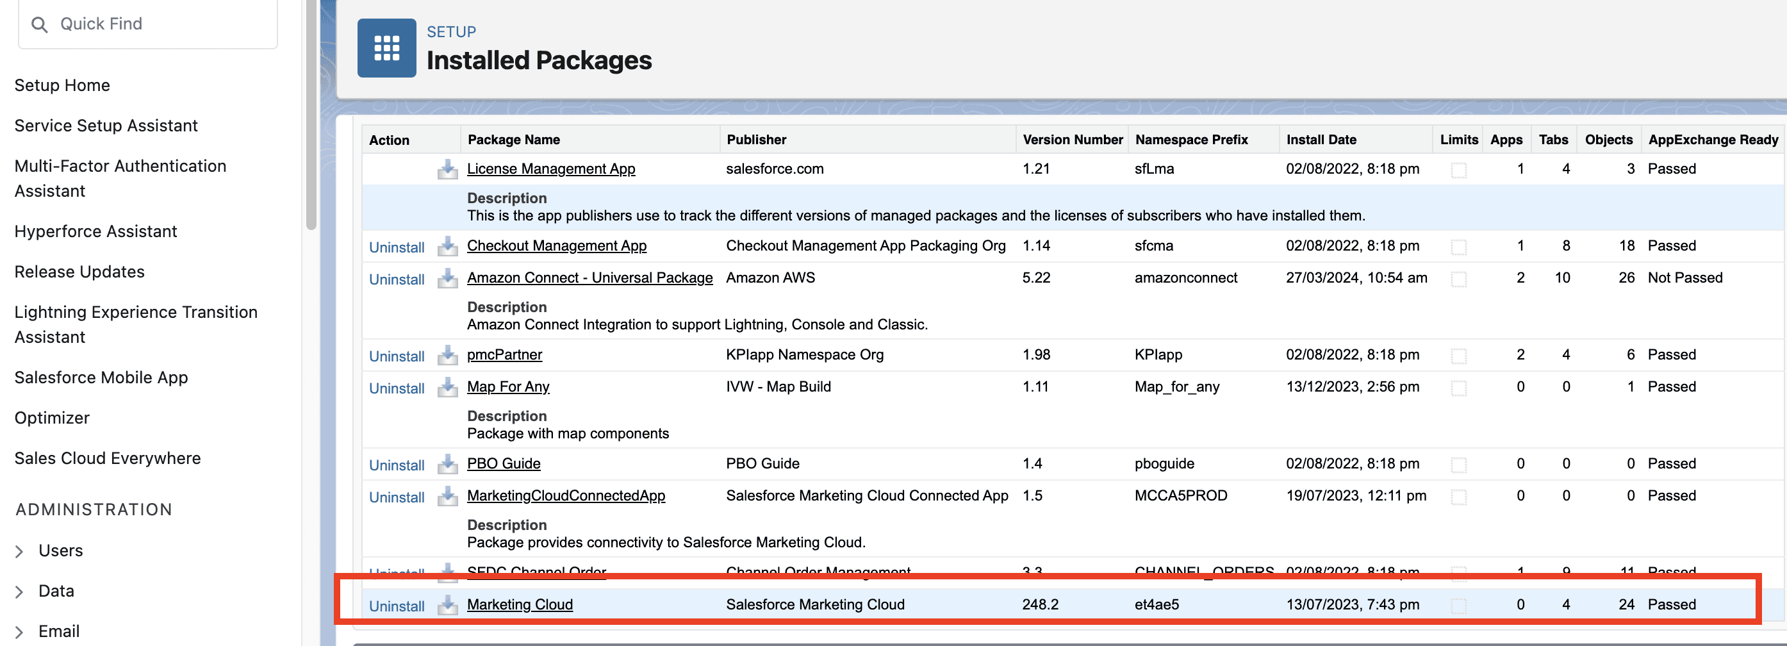Viewport: 1787px width, 646px height.
Task: Toggle Limits checkbox for Amazon Connect row
Action: click(x=1459, y=279)
